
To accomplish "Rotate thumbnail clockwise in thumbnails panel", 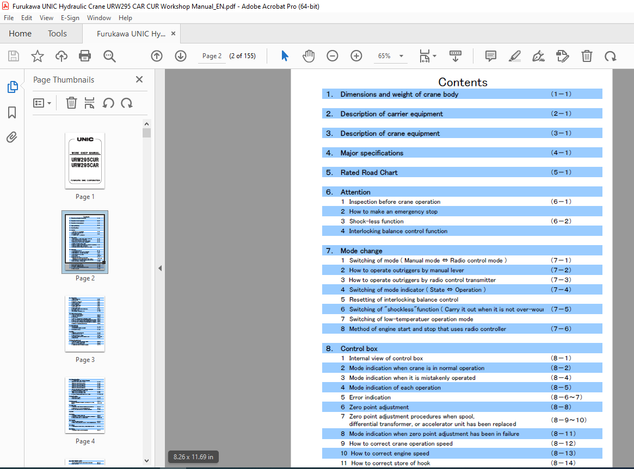I will click(x=127, y=103).
